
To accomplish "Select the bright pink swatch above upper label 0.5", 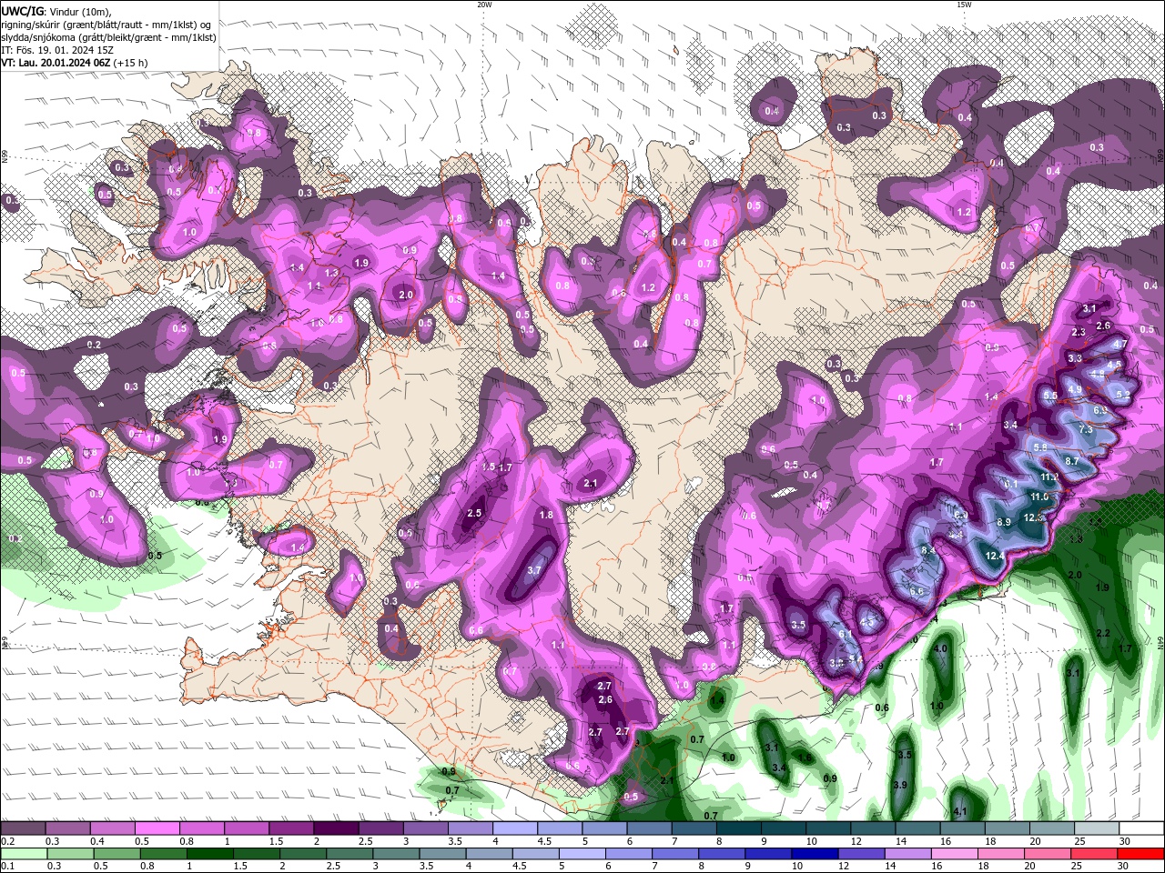I will (157, 828).
